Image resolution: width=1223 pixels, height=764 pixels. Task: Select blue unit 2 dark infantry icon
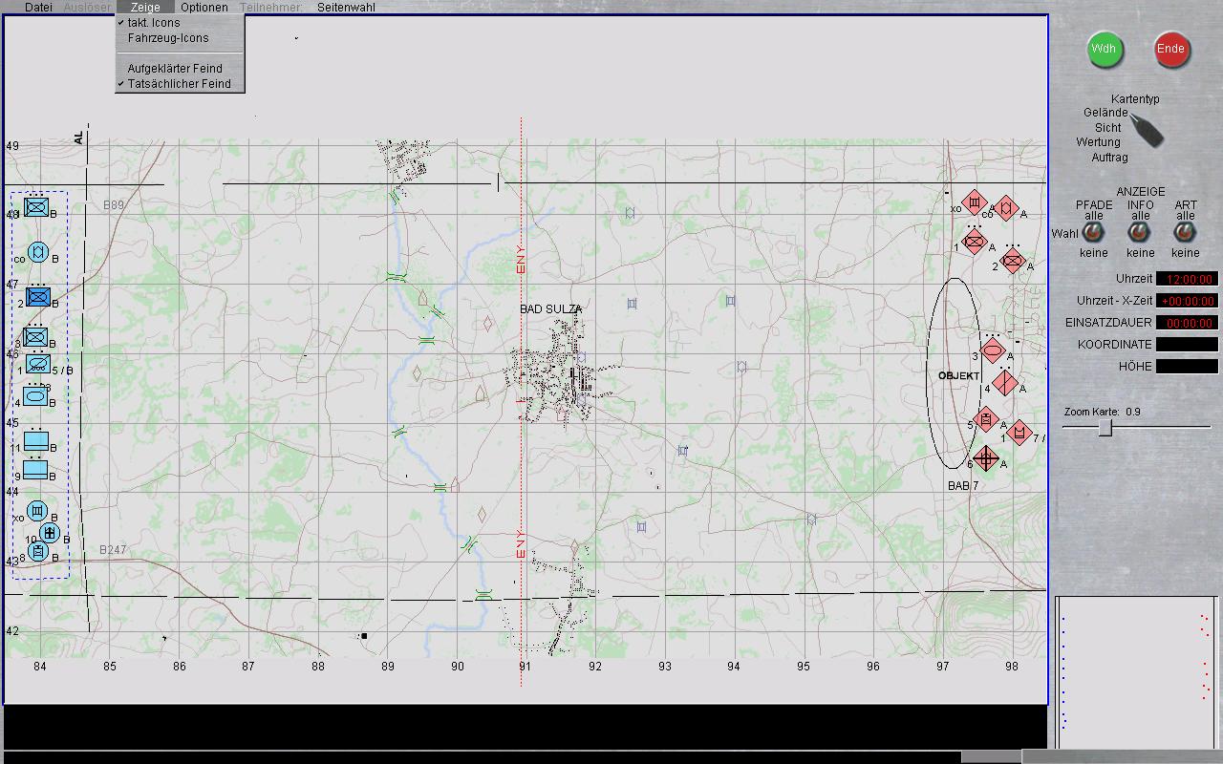click(x=38, y=297)
